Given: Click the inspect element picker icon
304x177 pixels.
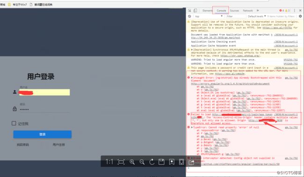Looking at the screenshot, I should pyautogui.click(x=189, y=10).
